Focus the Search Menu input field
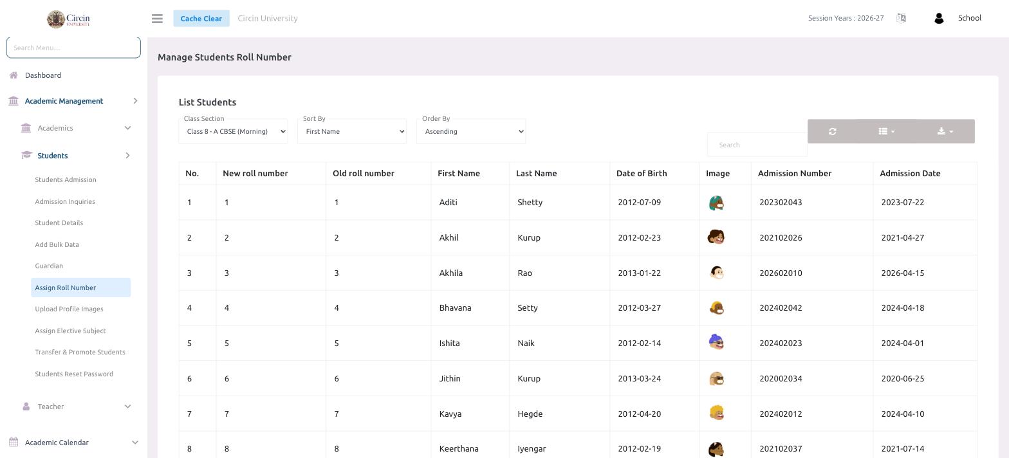 73,48
